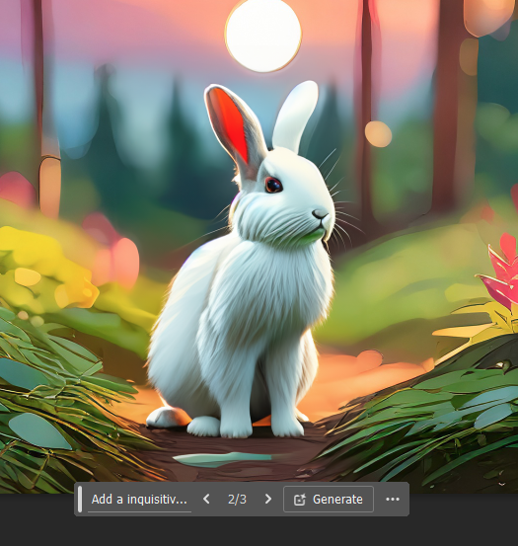Screen dimensions: 518x546
Task: Open the three-dot more options menu
Action: 393,499
